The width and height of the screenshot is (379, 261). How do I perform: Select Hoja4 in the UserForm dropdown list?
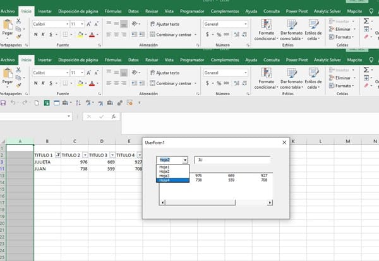click(x=172, y=180)
